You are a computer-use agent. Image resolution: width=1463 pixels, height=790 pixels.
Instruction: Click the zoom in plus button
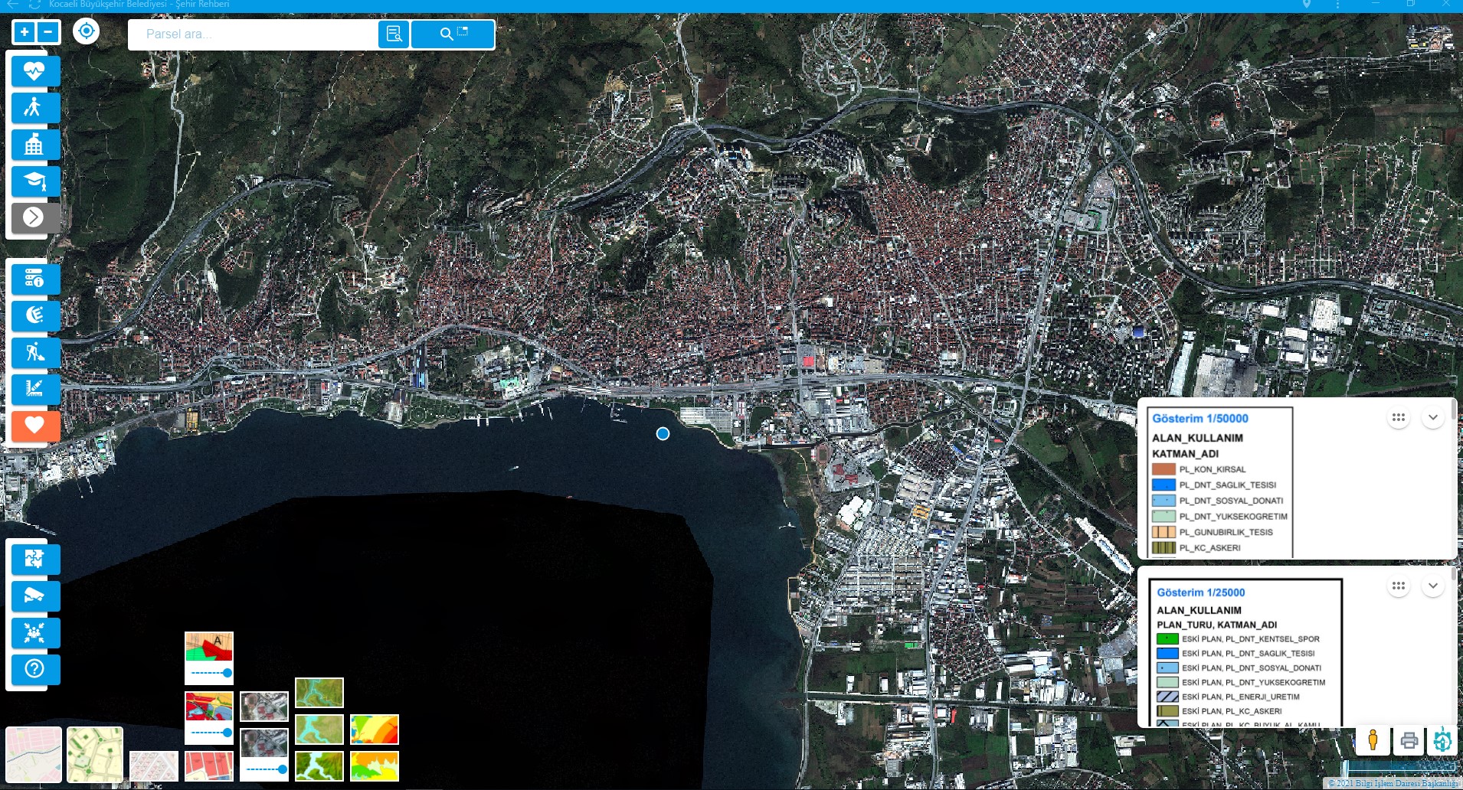(25, 32)
